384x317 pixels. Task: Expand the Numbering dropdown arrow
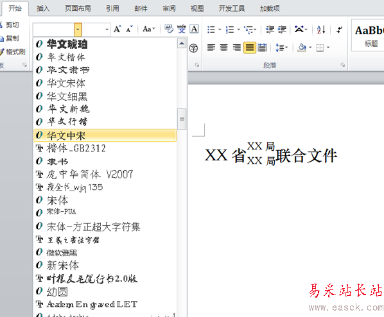tap(238, 30)
